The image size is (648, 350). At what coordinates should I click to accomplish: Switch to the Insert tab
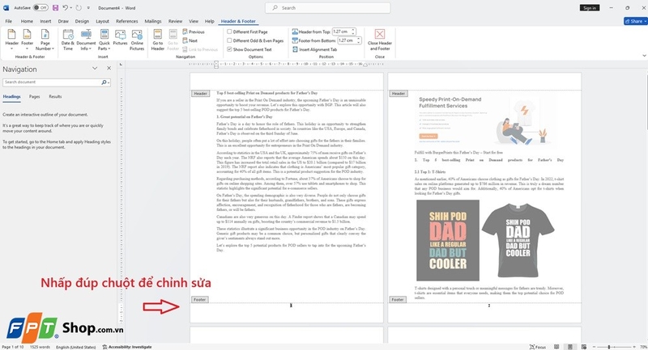(45, 21)
